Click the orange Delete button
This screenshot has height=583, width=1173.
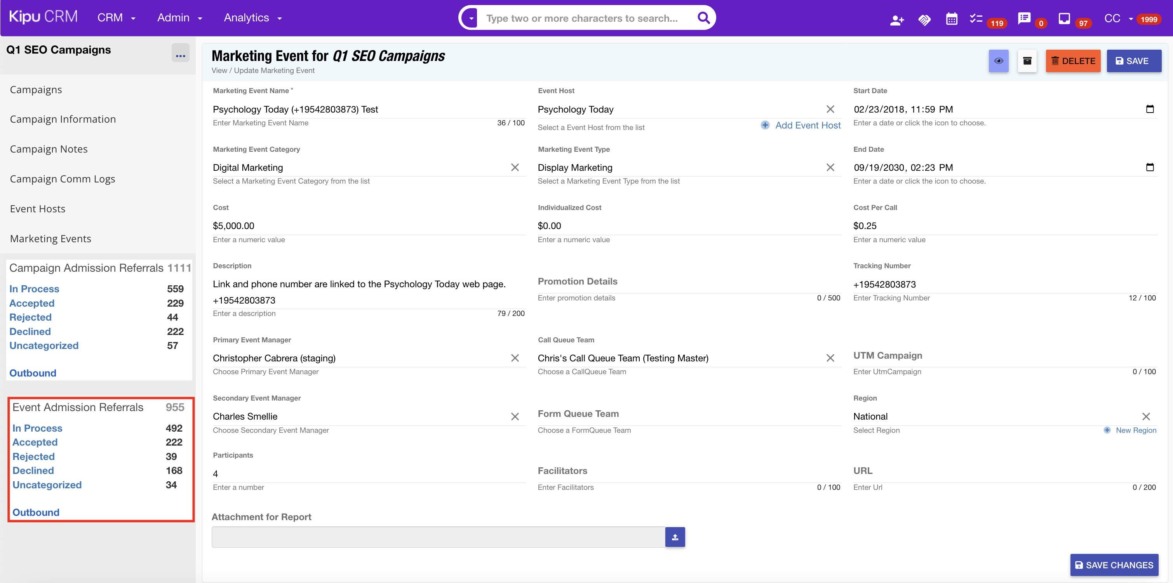pos(1073,61)
